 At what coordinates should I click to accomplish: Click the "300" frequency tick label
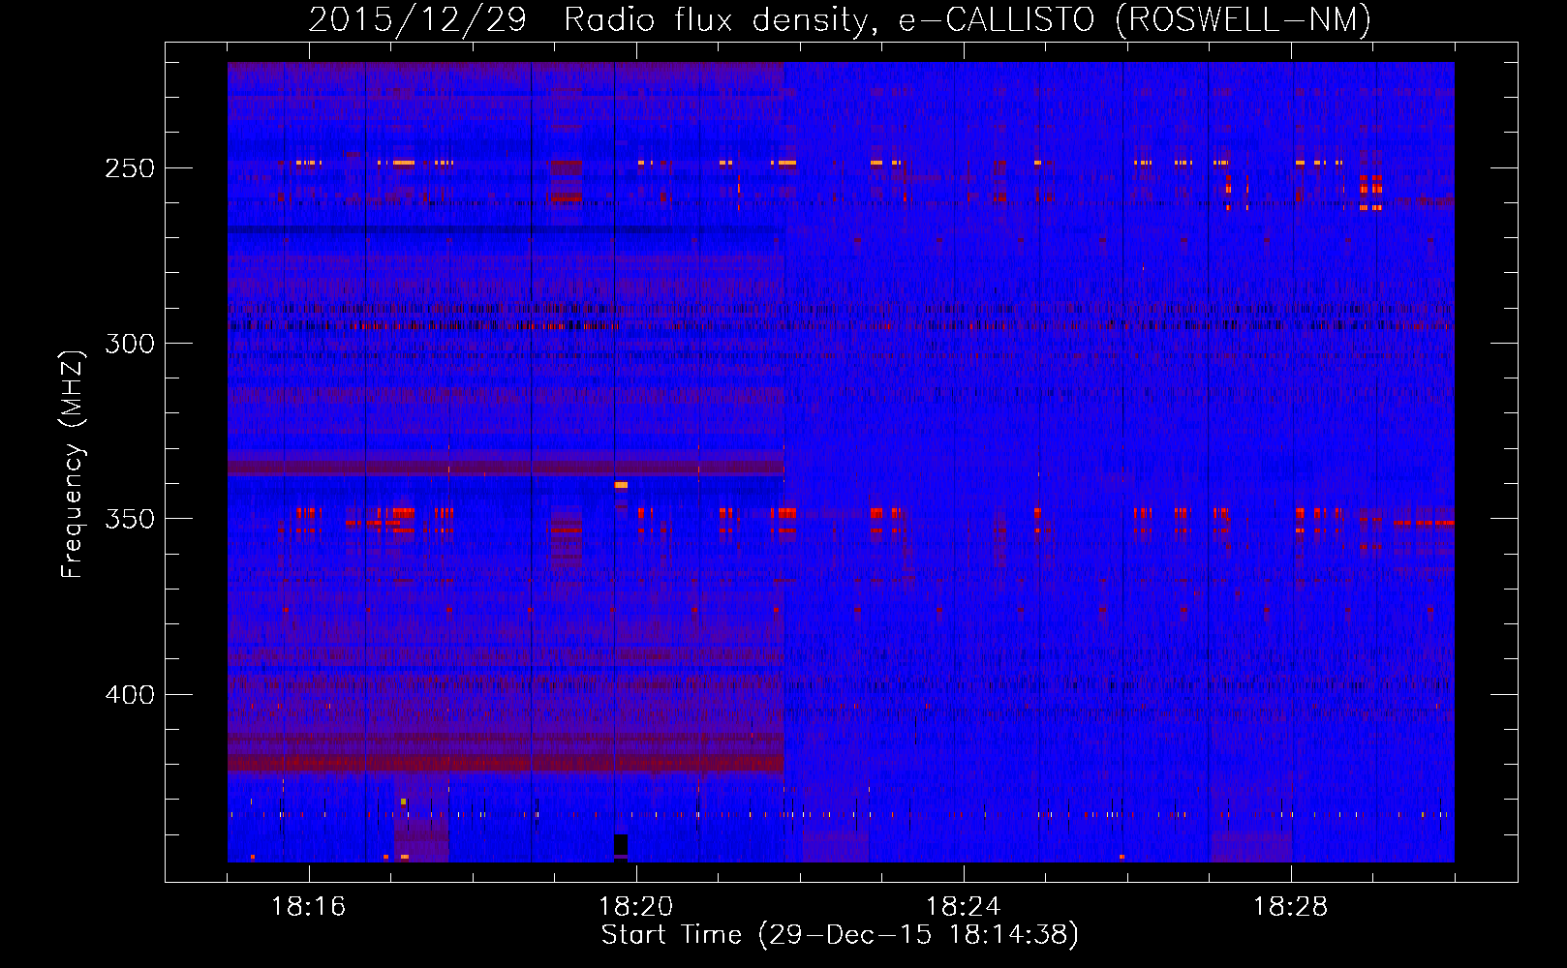pos(130,344)
